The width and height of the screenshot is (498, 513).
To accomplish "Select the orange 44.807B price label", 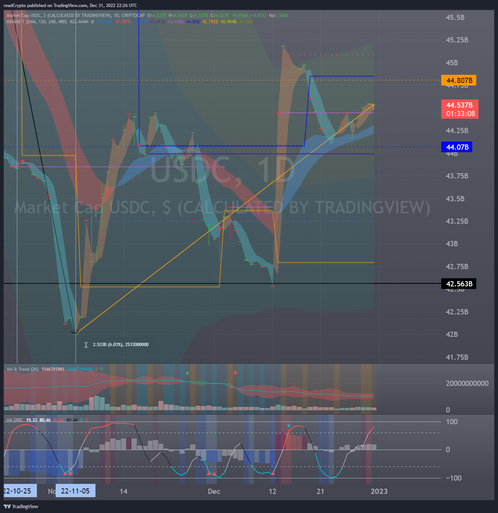I will click(x=459, y=80).
